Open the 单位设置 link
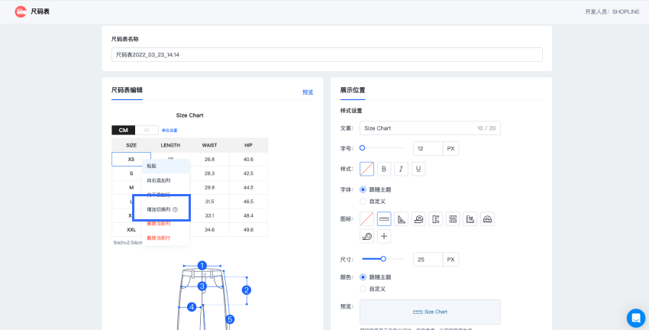The image size is (649, 330). pos(170,131)
